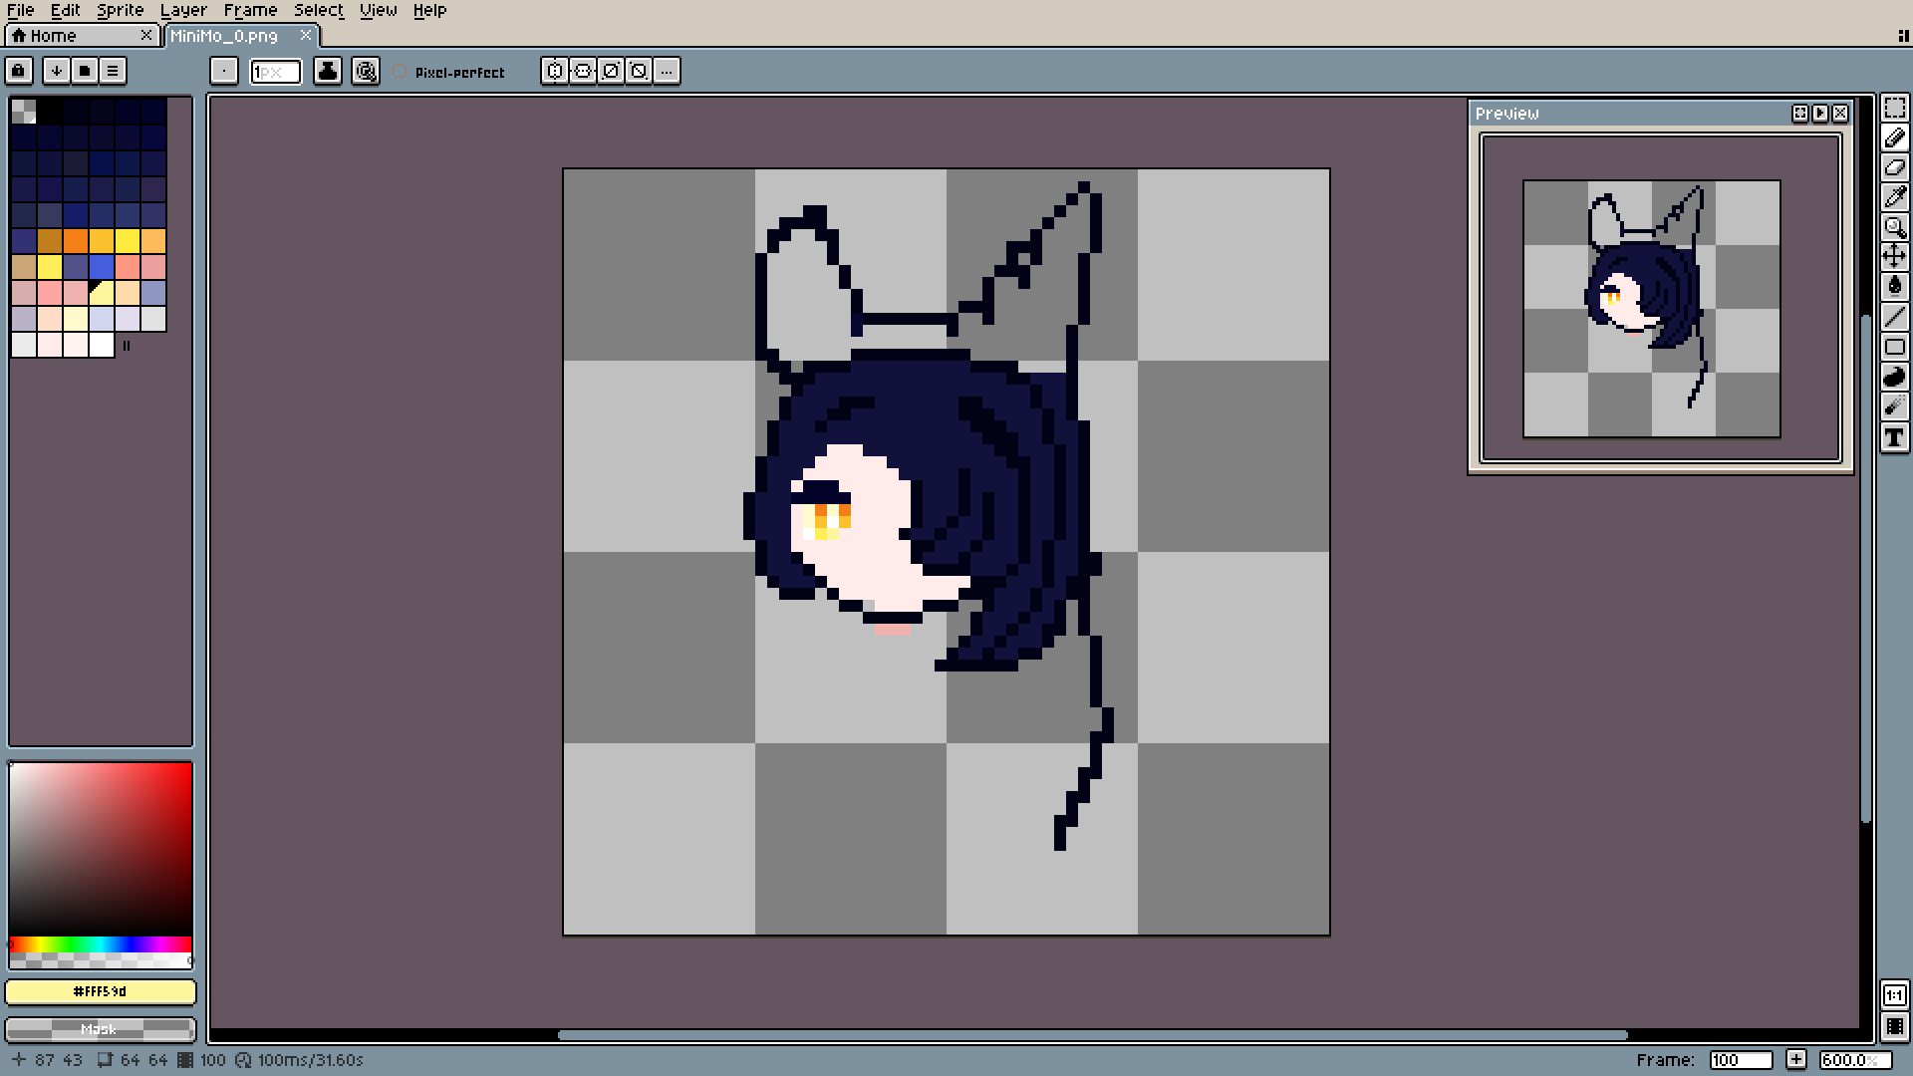Play the preview animation
Screen dimensions: 1913x1076
(1820, 114)
